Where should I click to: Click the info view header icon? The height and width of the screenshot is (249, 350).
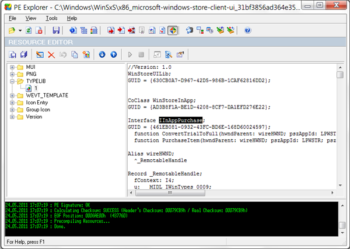coord(73,30)
